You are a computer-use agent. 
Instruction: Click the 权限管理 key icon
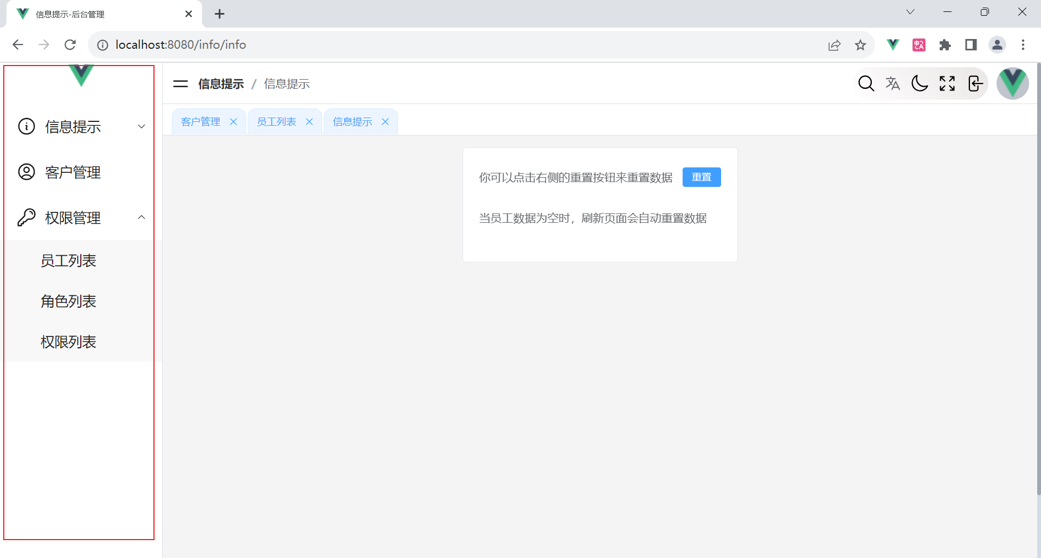tap(27, 217)
